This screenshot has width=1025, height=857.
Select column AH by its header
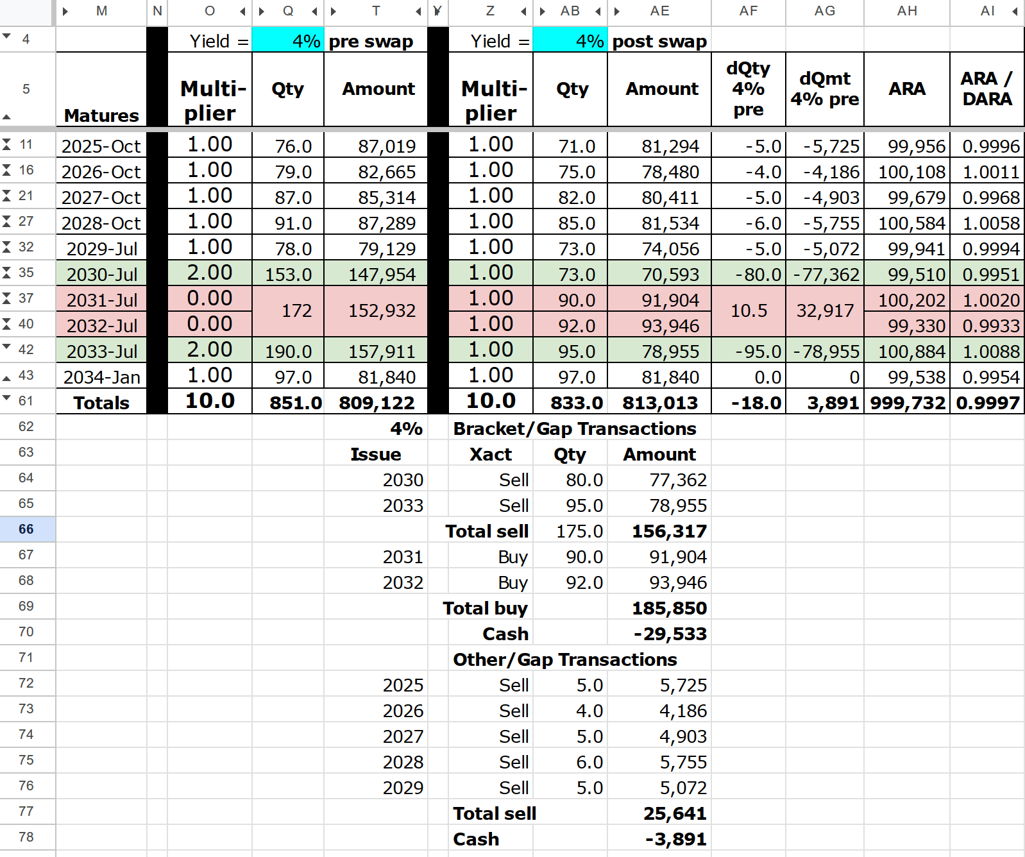click(907, 12)
